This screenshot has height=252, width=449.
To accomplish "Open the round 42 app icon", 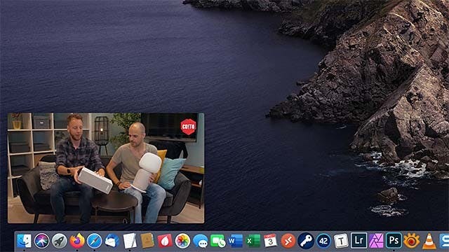I will click(x=323, y=241).
